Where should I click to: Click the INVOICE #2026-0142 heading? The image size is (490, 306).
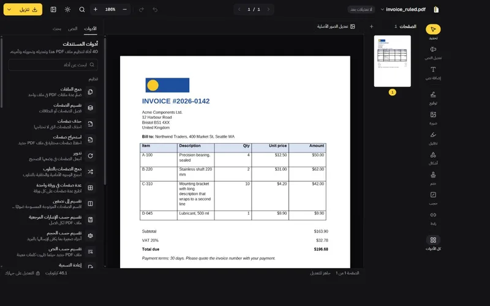pos(176,101)
